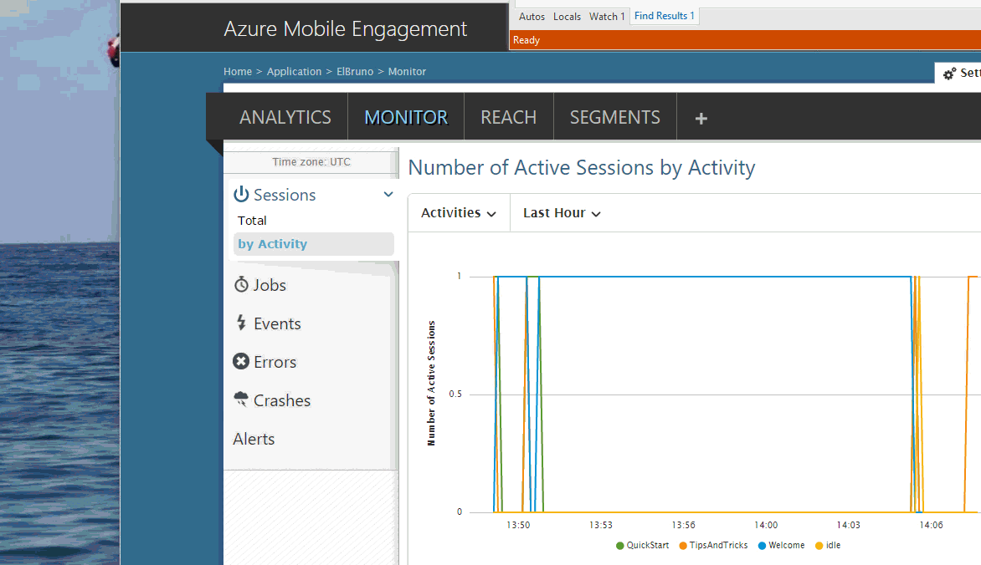Toggle TipsAndTricks series in chart legend
This screenshot has height=565, width=981.
point(712,546)
